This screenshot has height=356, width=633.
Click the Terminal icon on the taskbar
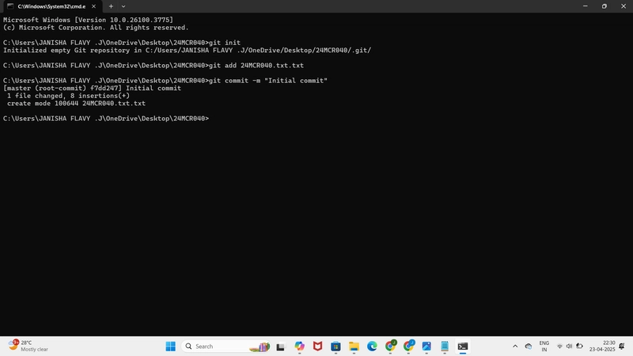click(x=463, y=347)
